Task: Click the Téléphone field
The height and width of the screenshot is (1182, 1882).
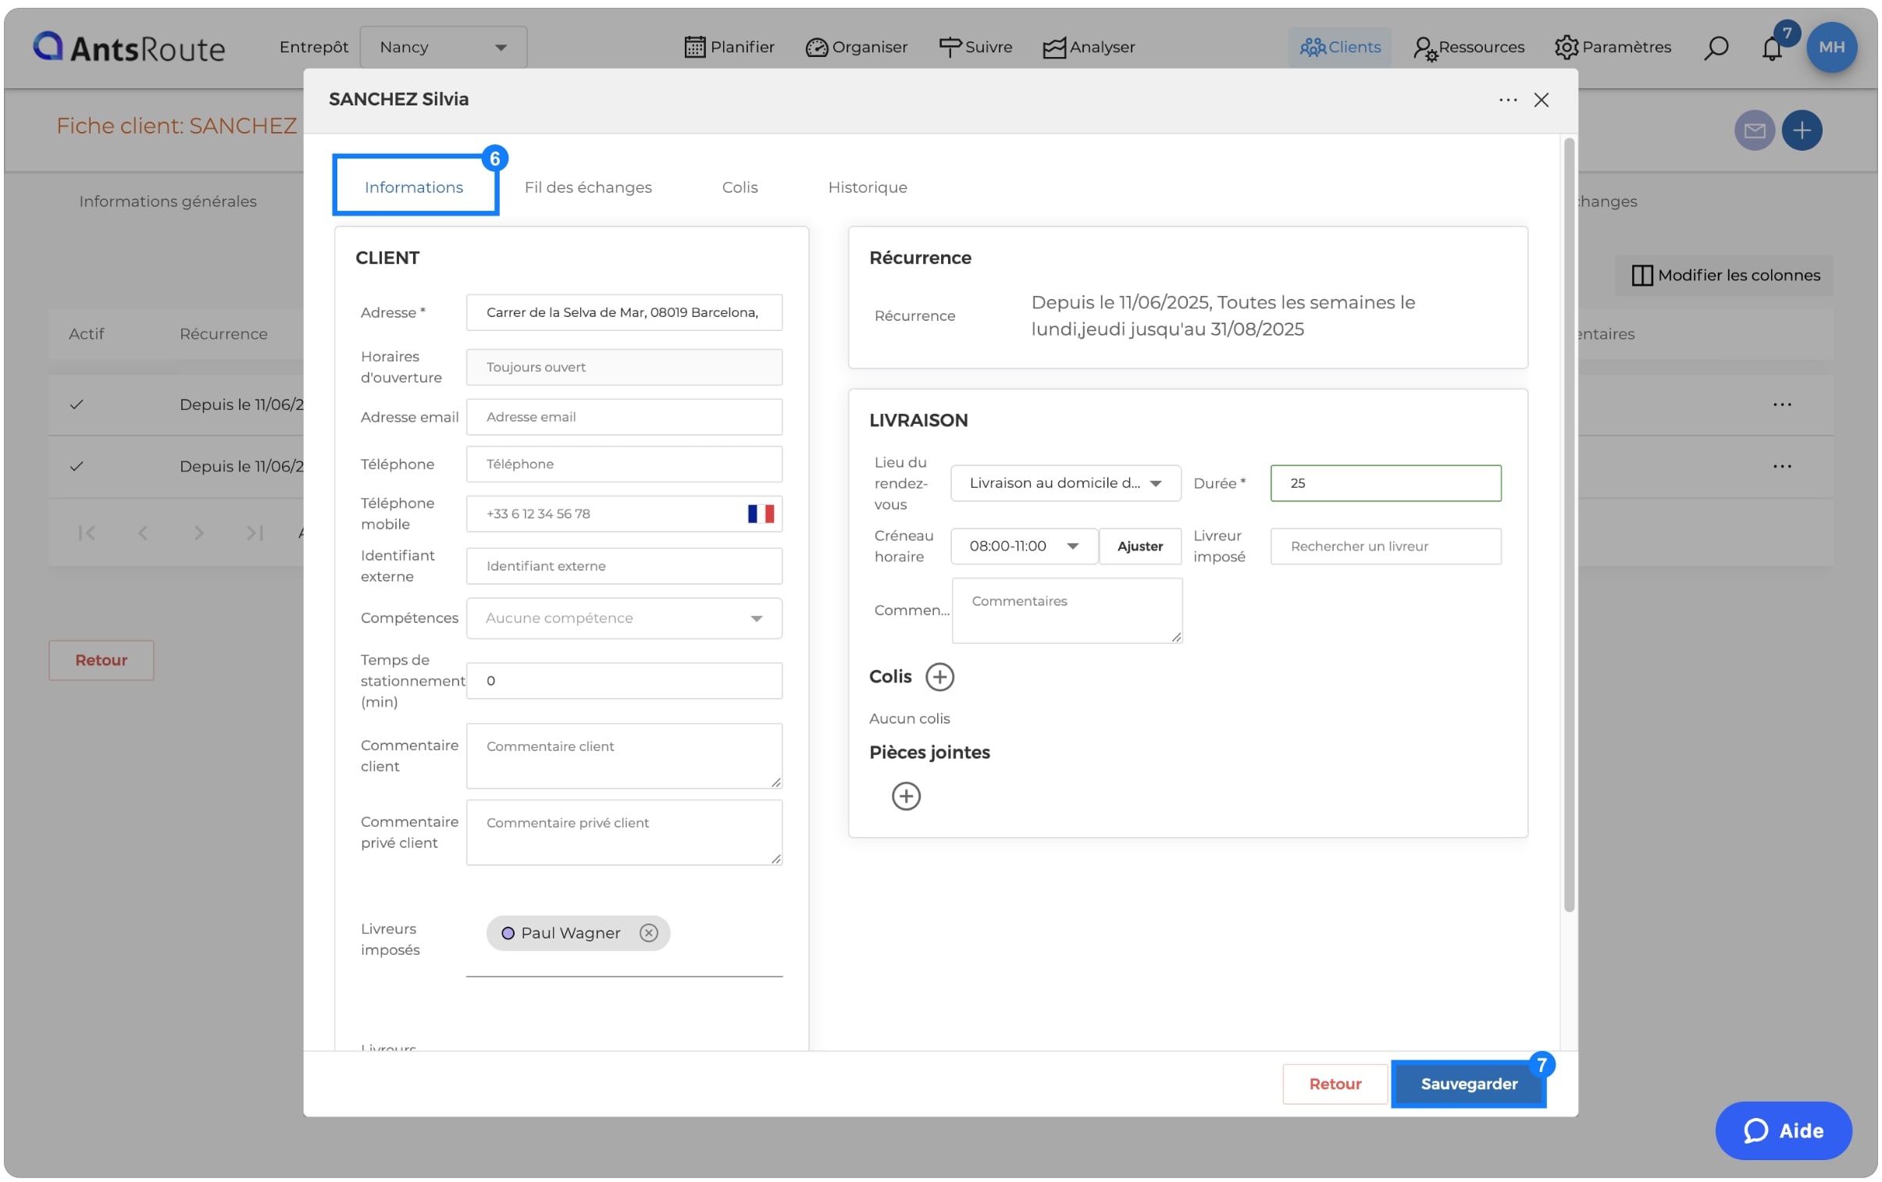Action: tap(624, 464)
